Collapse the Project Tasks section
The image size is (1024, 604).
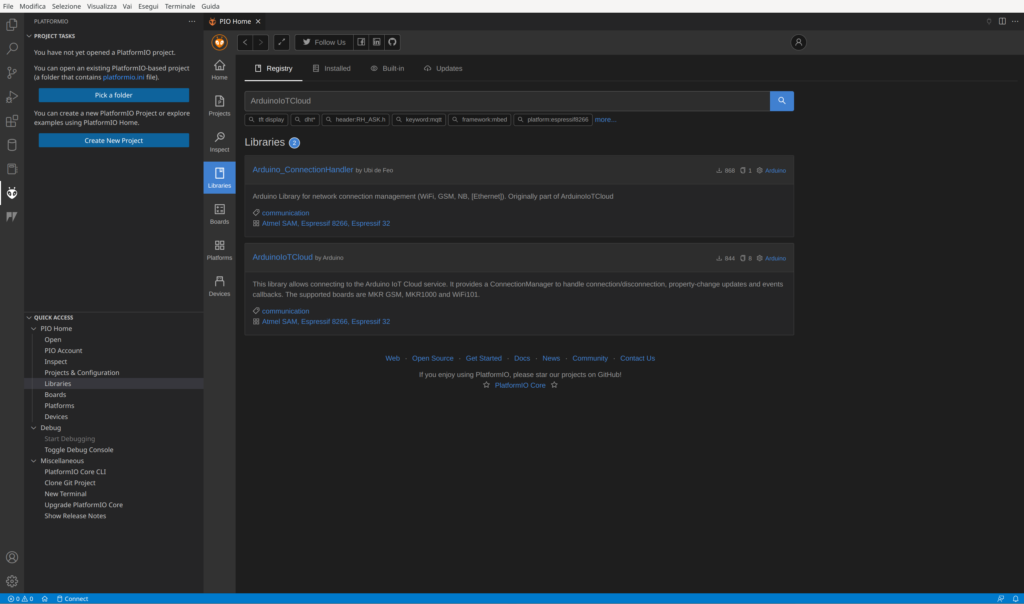point(29,36)
